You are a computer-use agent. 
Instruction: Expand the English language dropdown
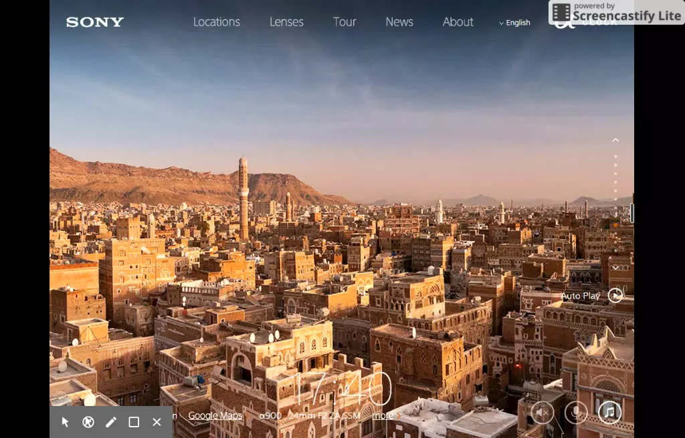click(x=514, y=23)
